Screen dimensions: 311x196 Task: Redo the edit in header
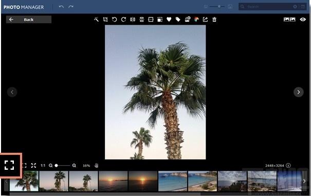click(x=71, y=7)
